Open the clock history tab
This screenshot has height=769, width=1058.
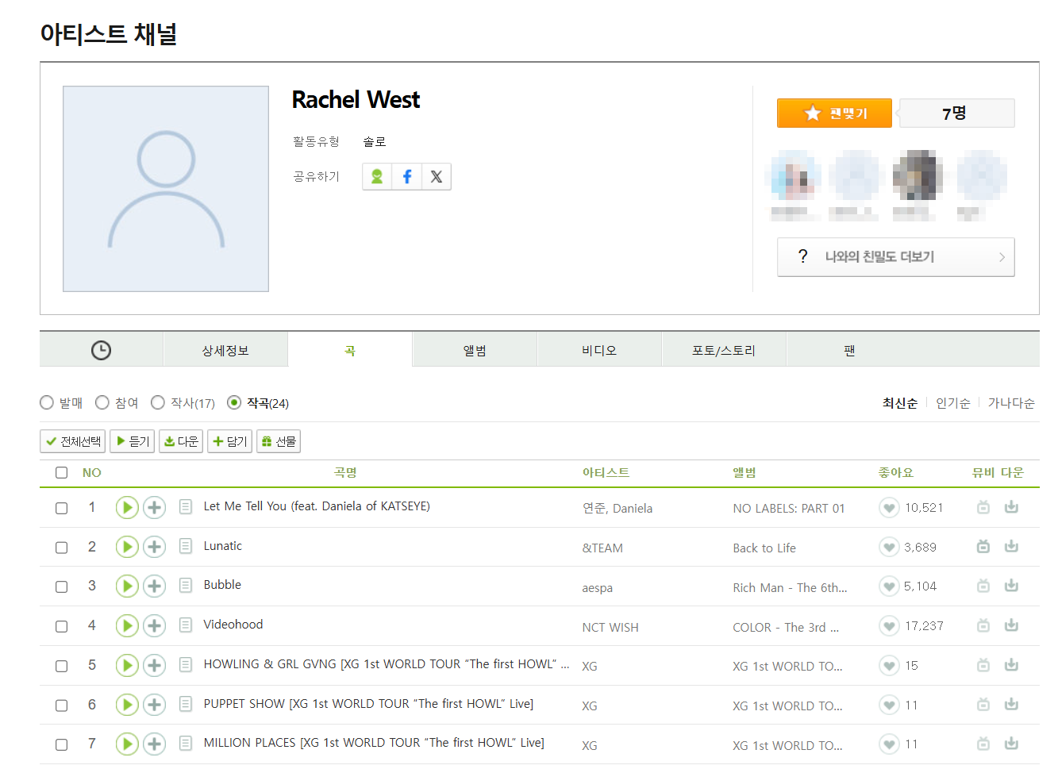point(101,350)
